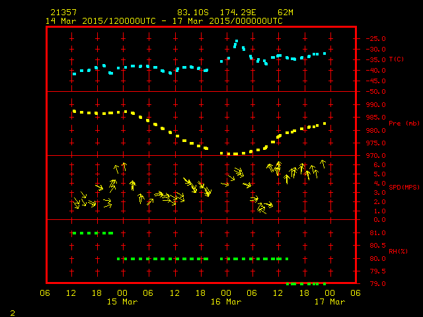Select the latitude text 83.10S

[x=193, y=13]
